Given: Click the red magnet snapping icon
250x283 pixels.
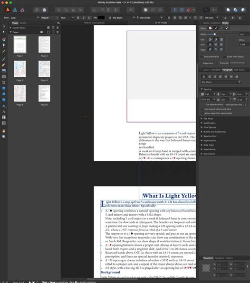Looking at the screenshot, I should click(x=189, y=10).
